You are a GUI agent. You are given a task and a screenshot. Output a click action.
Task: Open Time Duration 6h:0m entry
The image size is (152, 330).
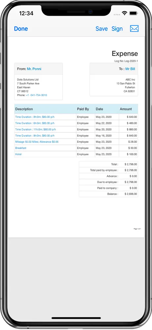pyautogui.click(x=35, y=123)
